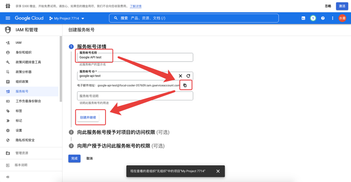Click the search magnifier icon
The height and width of the screenshot is (182, 351).
tap(116, 18)
